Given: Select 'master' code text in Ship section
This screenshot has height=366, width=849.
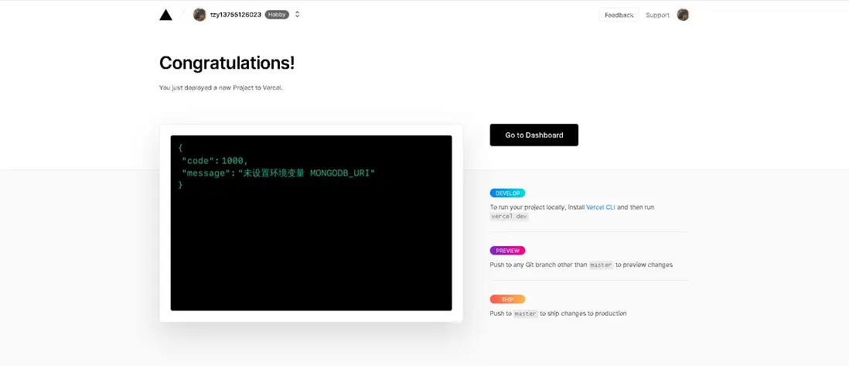Looking at the screenshot, I should tap(525, 313).
